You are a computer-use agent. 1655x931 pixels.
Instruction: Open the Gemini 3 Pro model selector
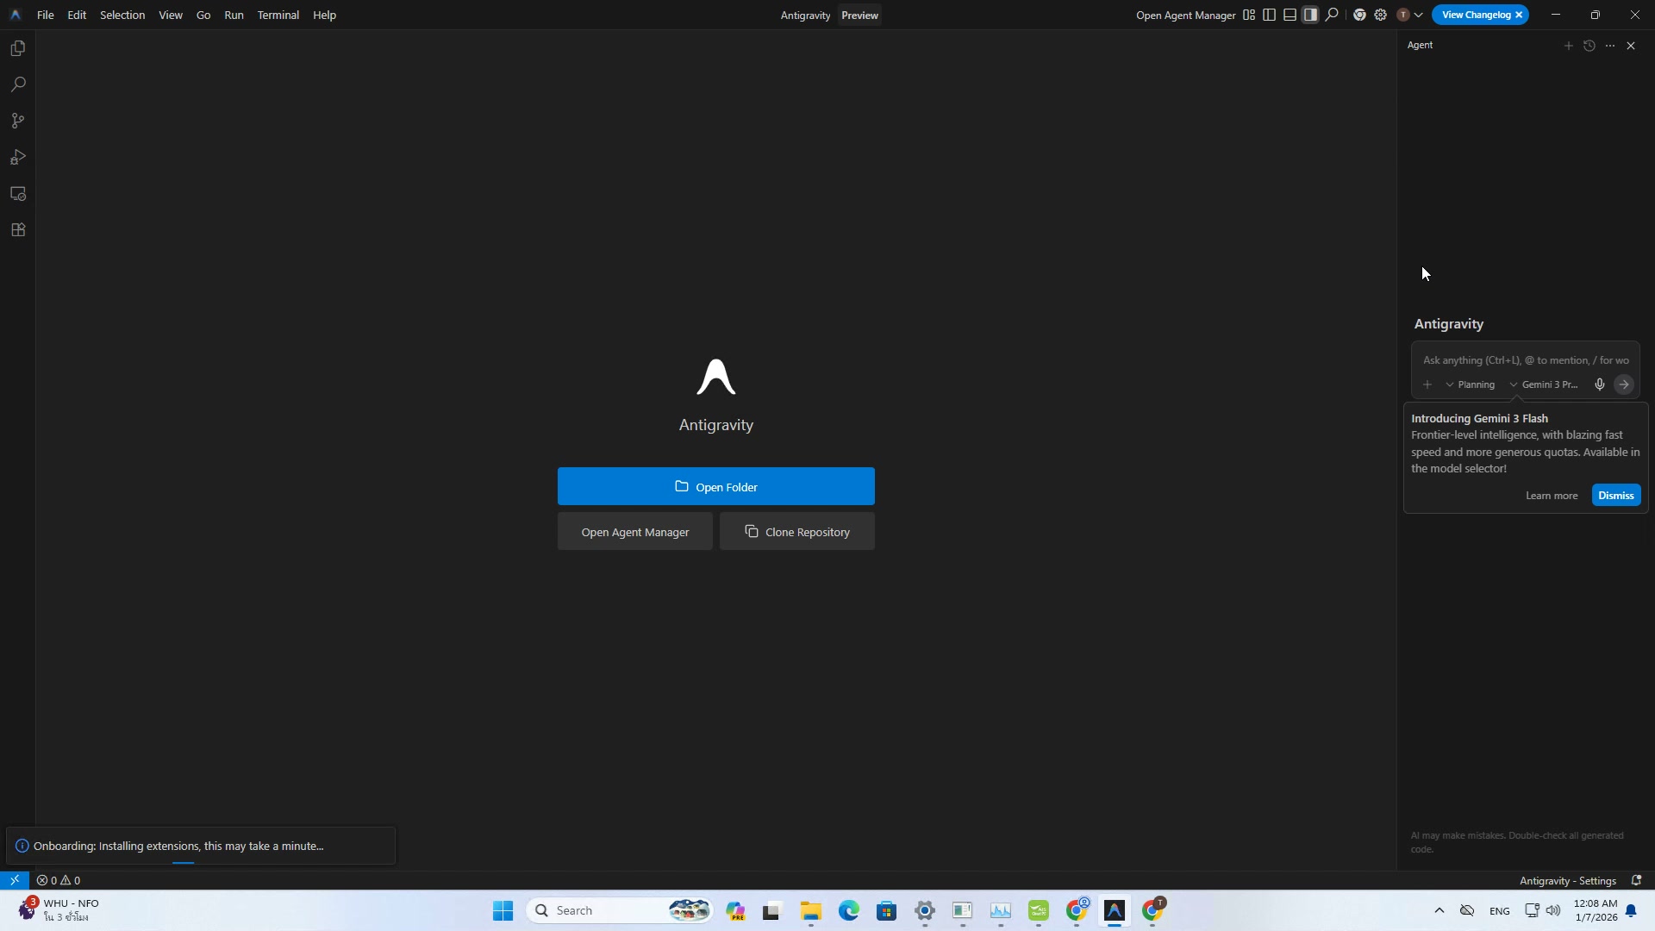click(x=1544, y=384)
